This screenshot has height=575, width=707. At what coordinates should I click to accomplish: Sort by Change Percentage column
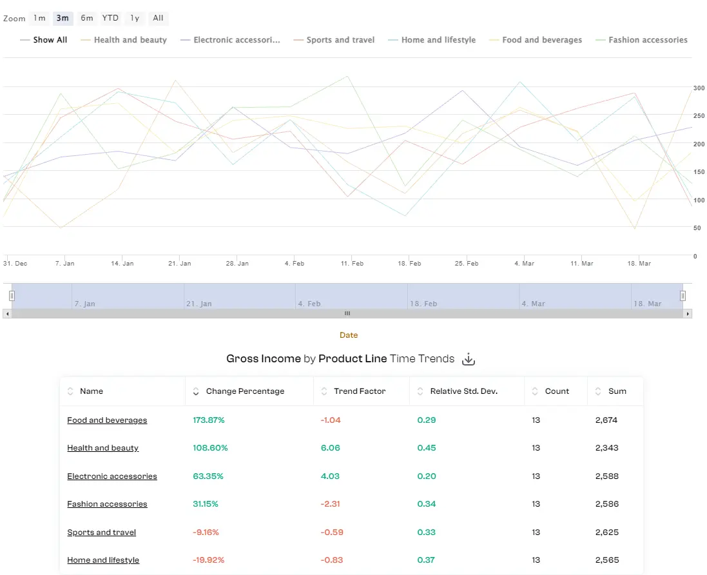pos(196,391)
